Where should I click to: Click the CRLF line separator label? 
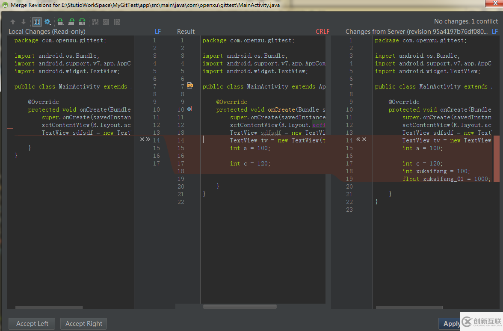pyautogui.click(x=323, y=32)
